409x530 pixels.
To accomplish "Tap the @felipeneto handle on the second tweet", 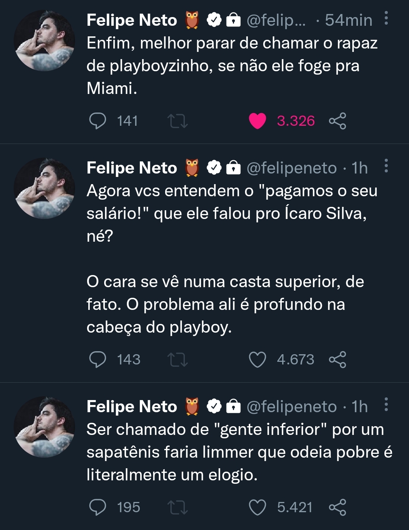I will tap(291, 168).
